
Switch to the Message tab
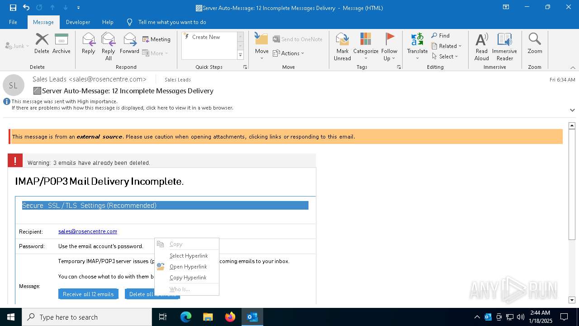pyautogui.click(x=43, y=22)
